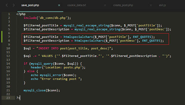Close the cookie_data.txt tab

point(105,5)
